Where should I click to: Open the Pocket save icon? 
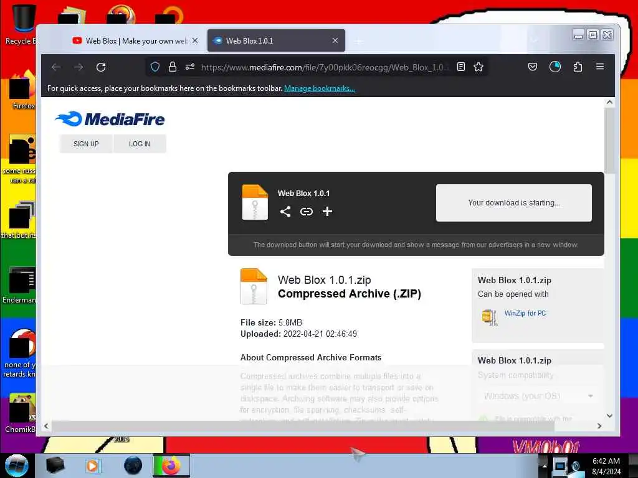pos(533,67)
